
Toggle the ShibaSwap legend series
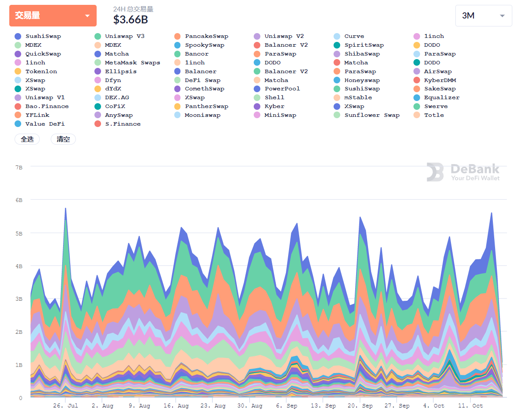click(x=357, y=54)
